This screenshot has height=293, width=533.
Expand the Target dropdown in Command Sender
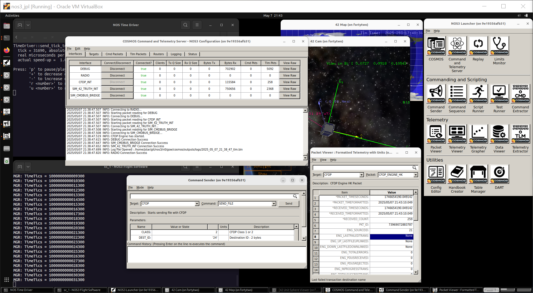[x=197, y=204]
